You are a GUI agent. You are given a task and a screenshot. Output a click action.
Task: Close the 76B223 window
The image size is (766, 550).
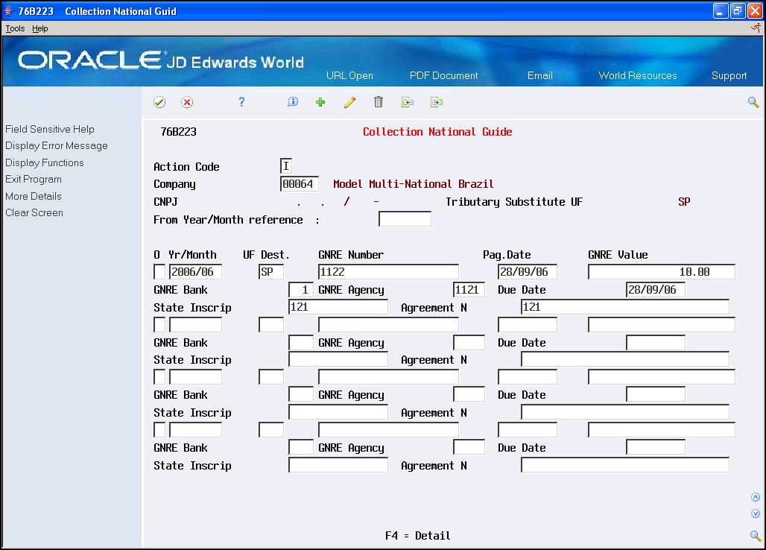(755, 10)
